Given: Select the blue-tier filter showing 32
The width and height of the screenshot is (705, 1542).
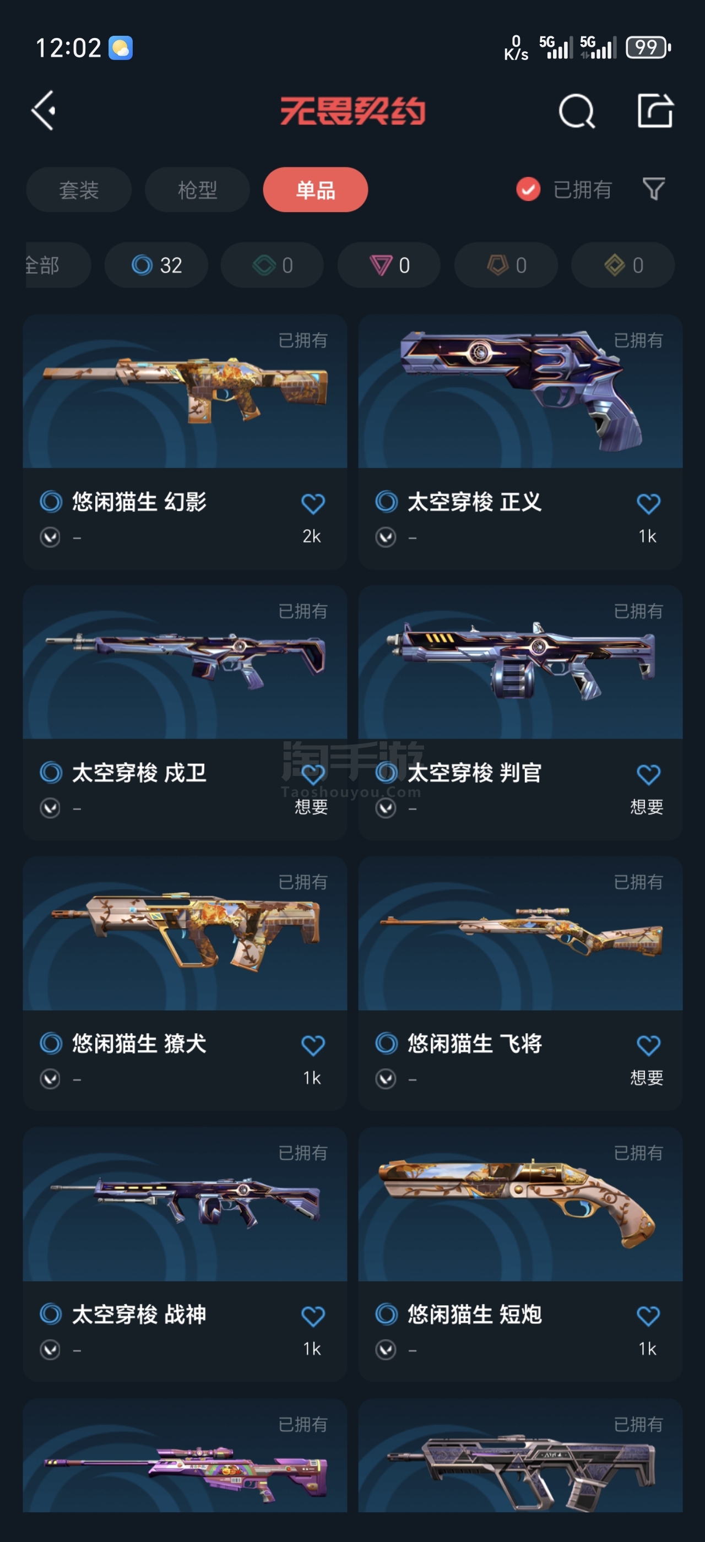Looking at the screenshot, I should [156, 264].
